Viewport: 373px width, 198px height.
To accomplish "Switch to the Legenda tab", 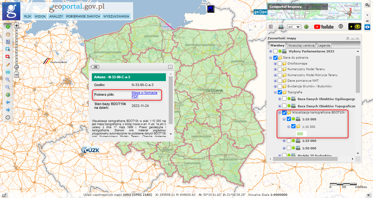I will click(x=324, y=45).
